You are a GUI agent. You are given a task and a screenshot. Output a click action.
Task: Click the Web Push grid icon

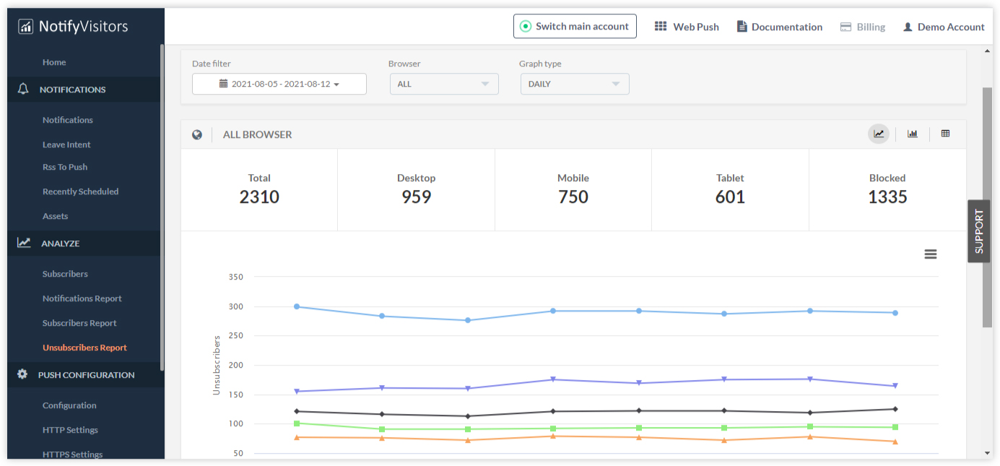pos(661,26)
